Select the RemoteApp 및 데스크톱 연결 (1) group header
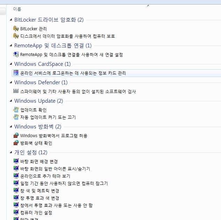221x220 pixels. point(53,46)
